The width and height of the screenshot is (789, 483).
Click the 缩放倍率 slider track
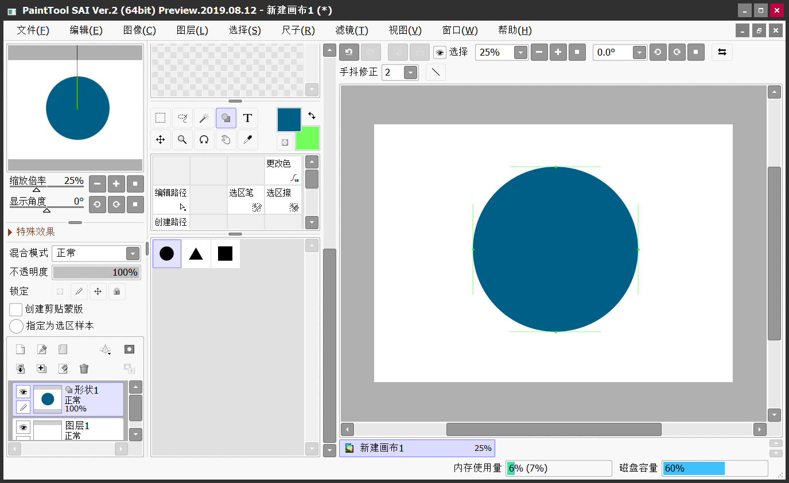(x=47, y=186)
